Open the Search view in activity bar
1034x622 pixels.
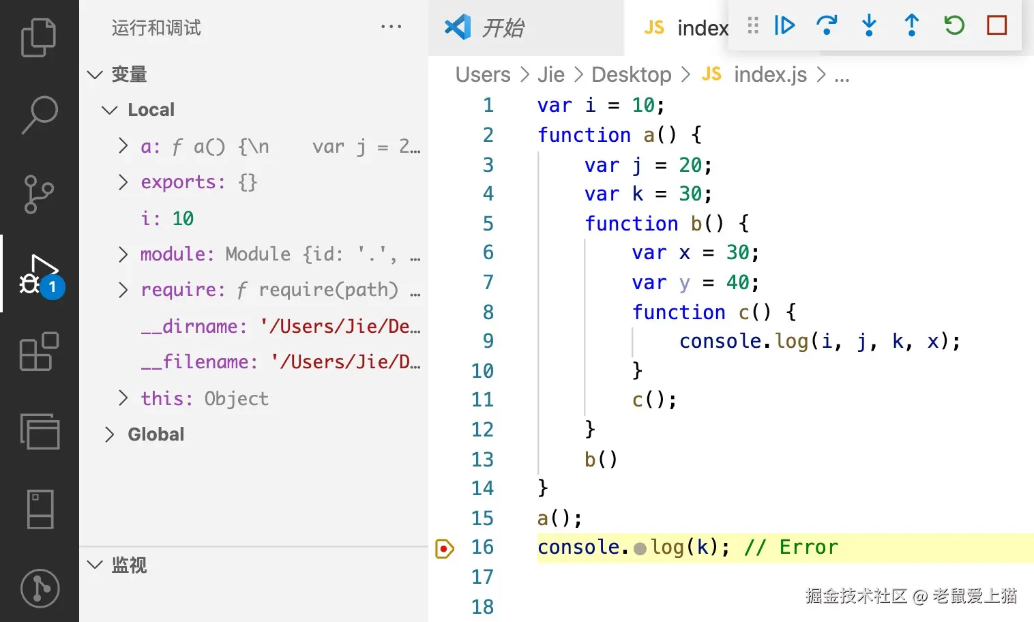[39, 115]
